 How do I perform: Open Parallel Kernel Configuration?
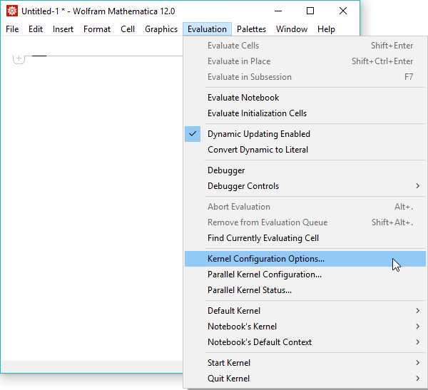click(x=305, y=274)
